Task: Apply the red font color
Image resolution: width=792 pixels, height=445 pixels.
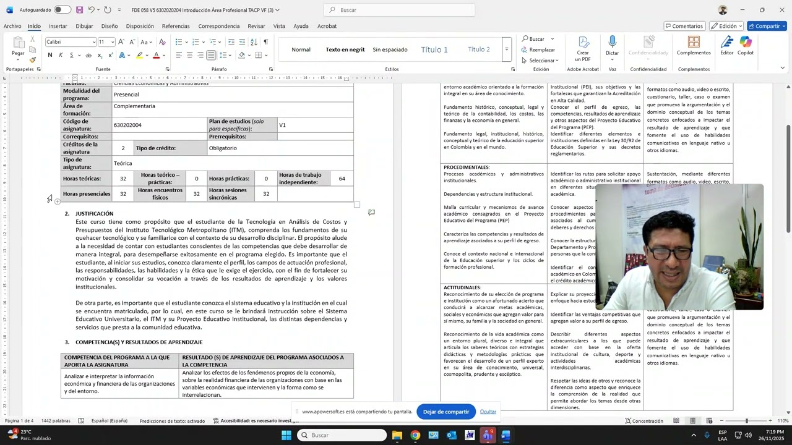Action: [x=156, y=55]
